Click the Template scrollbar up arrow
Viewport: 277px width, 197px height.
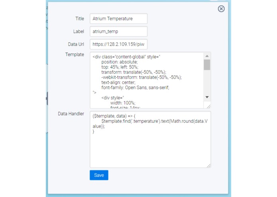(x=207, y=56)
